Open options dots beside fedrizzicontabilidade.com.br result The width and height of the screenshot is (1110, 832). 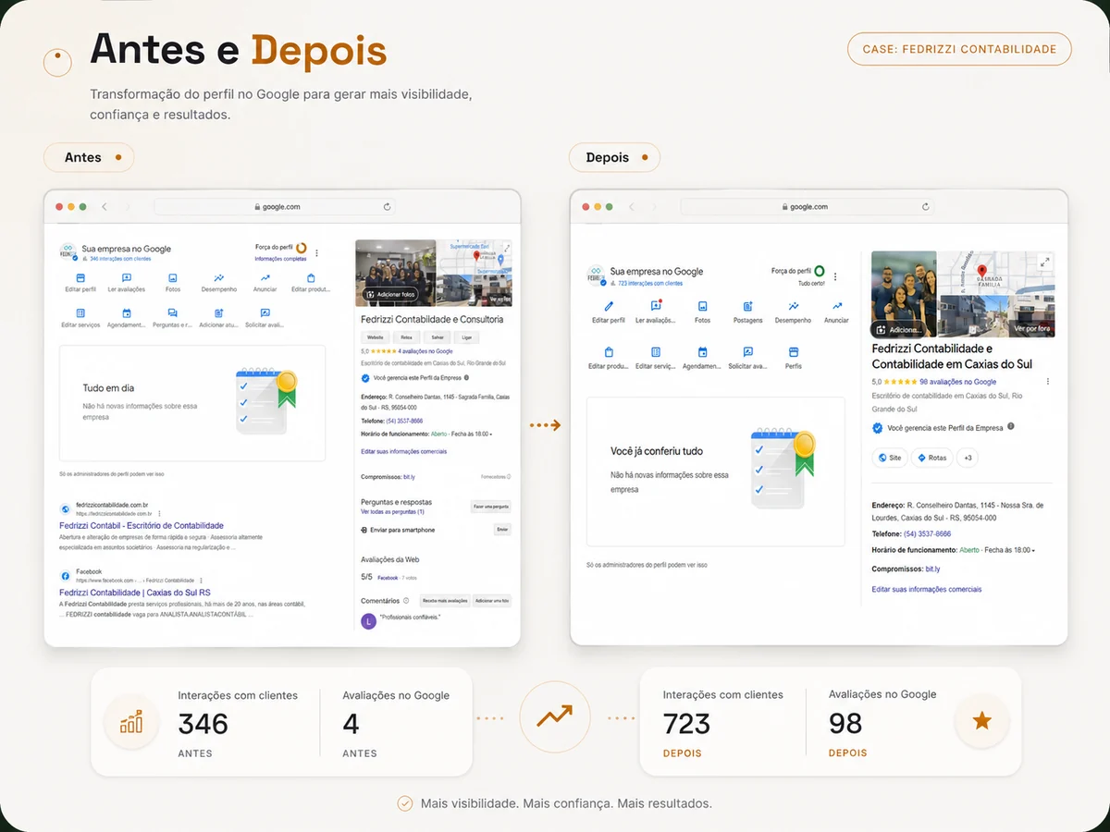[x=159, y=513]
